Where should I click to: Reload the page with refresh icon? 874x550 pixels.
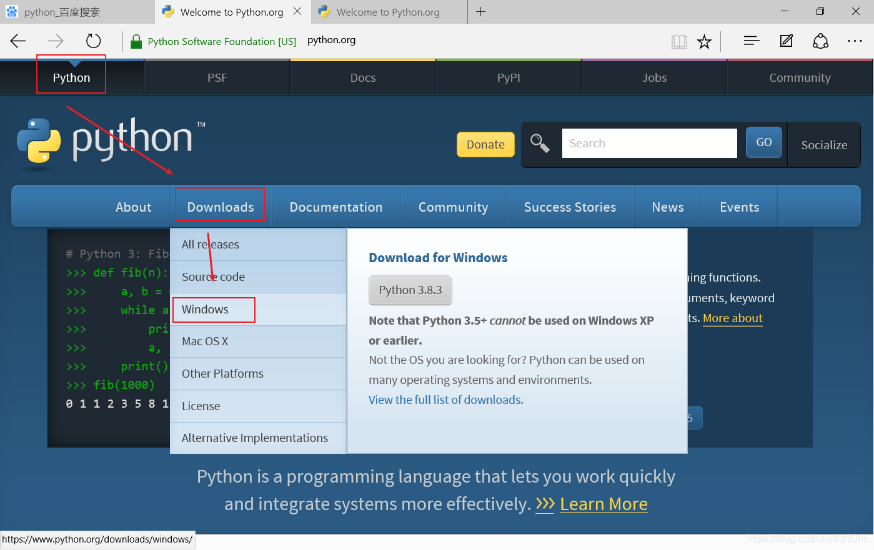pos(93,41)
